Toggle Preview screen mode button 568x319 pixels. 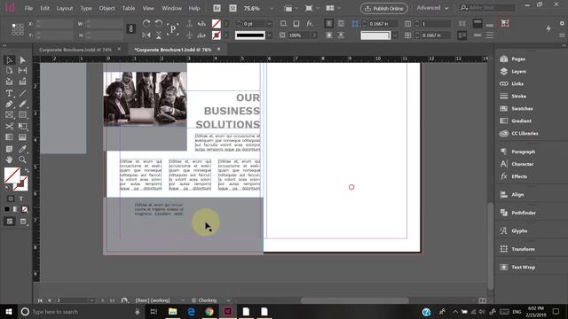23,222
